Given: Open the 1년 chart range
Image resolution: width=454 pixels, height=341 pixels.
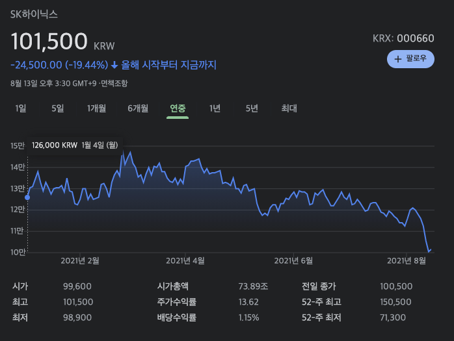Looking at the screenshot, I should pos(215,108).
